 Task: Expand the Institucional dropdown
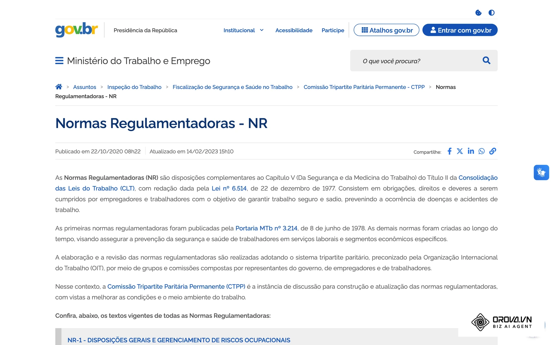click(x=243, y=30)
